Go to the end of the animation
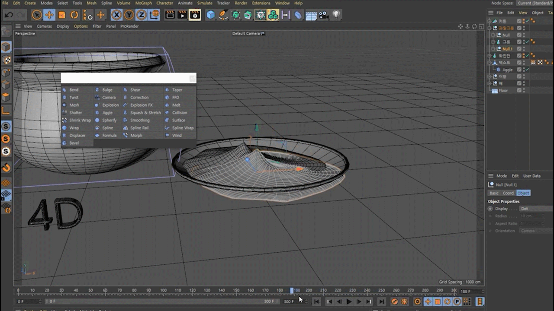 (381, 301)
